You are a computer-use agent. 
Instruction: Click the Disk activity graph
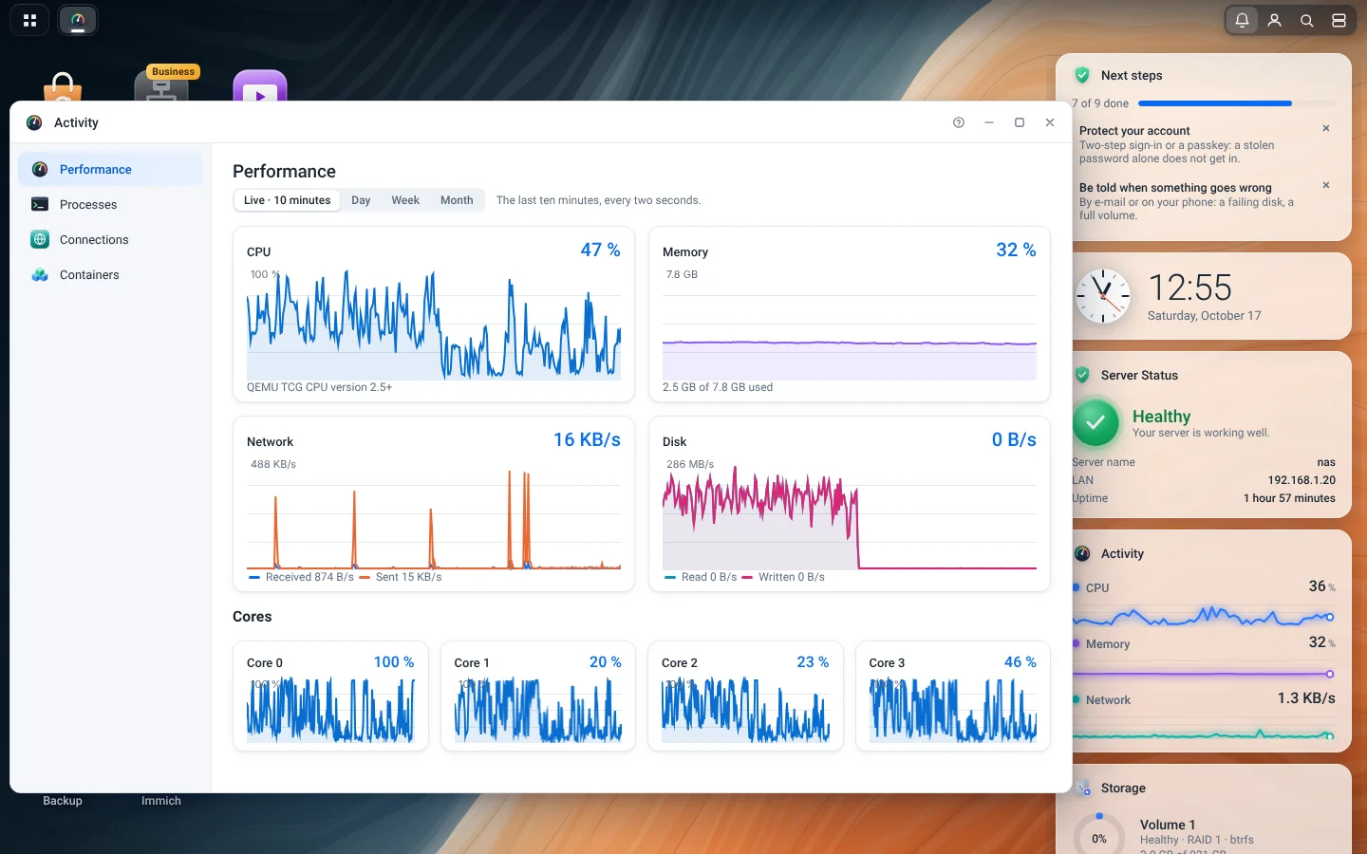(850, 515)
